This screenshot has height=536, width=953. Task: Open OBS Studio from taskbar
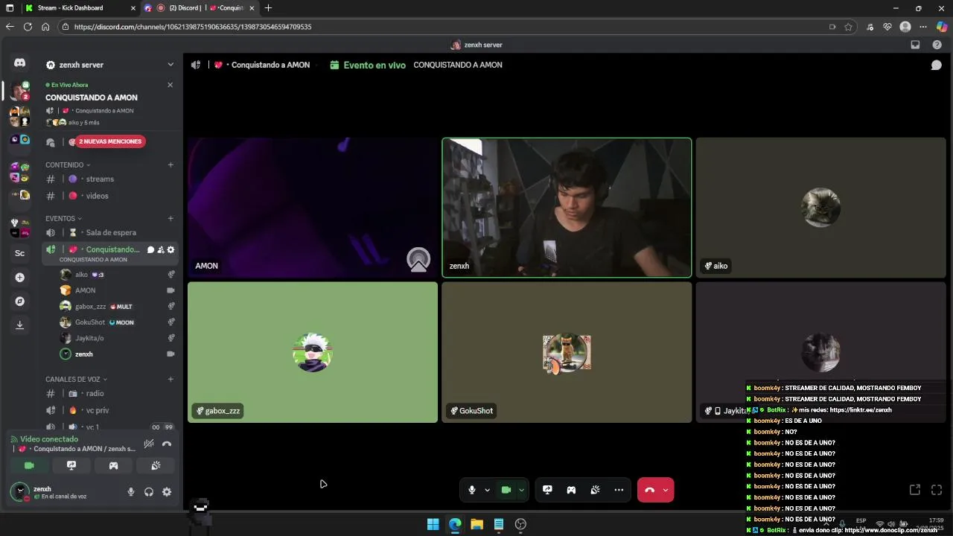pyautogui.click(x=520, y=524)
